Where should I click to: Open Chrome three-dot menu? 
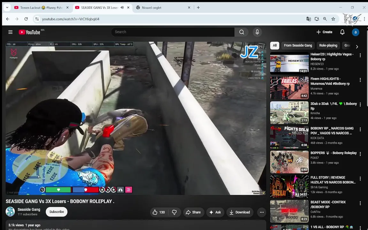click(x=364, y=19)
